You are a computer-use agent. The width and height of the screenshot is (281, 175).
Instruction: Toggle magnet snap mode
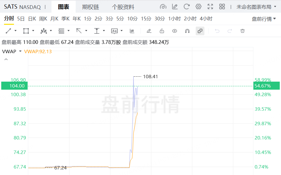pos(187,31)
